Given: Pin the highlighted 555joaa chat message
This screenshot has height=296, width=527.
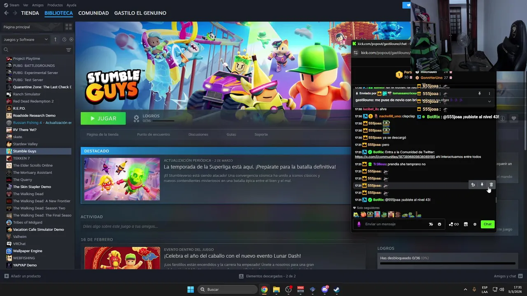Looking at the screenshot, I should click(482, 185).
